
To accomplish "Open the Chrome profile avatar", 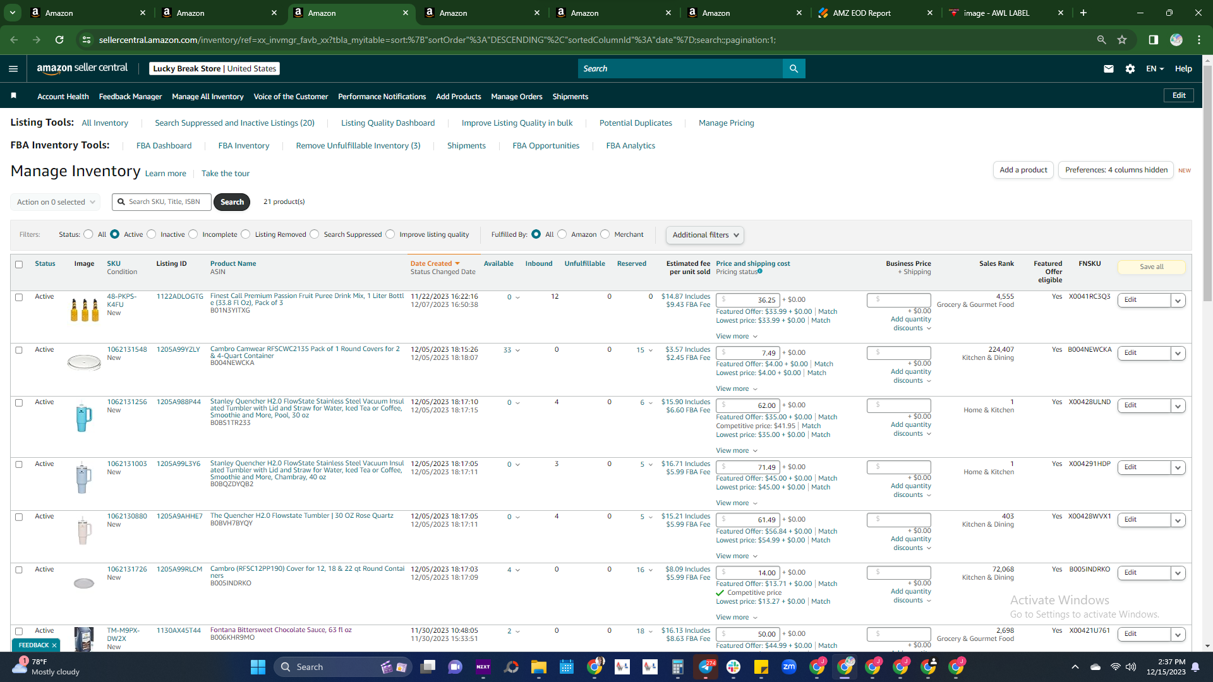I will pyautogui.click(x=1176, y=40).
